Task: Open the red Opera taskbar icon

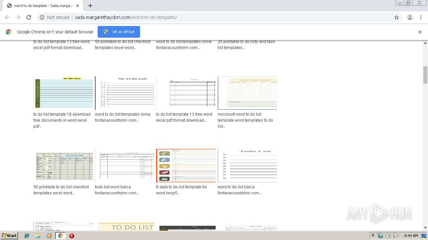Action: pyautogui.click(x=72, y=236)
